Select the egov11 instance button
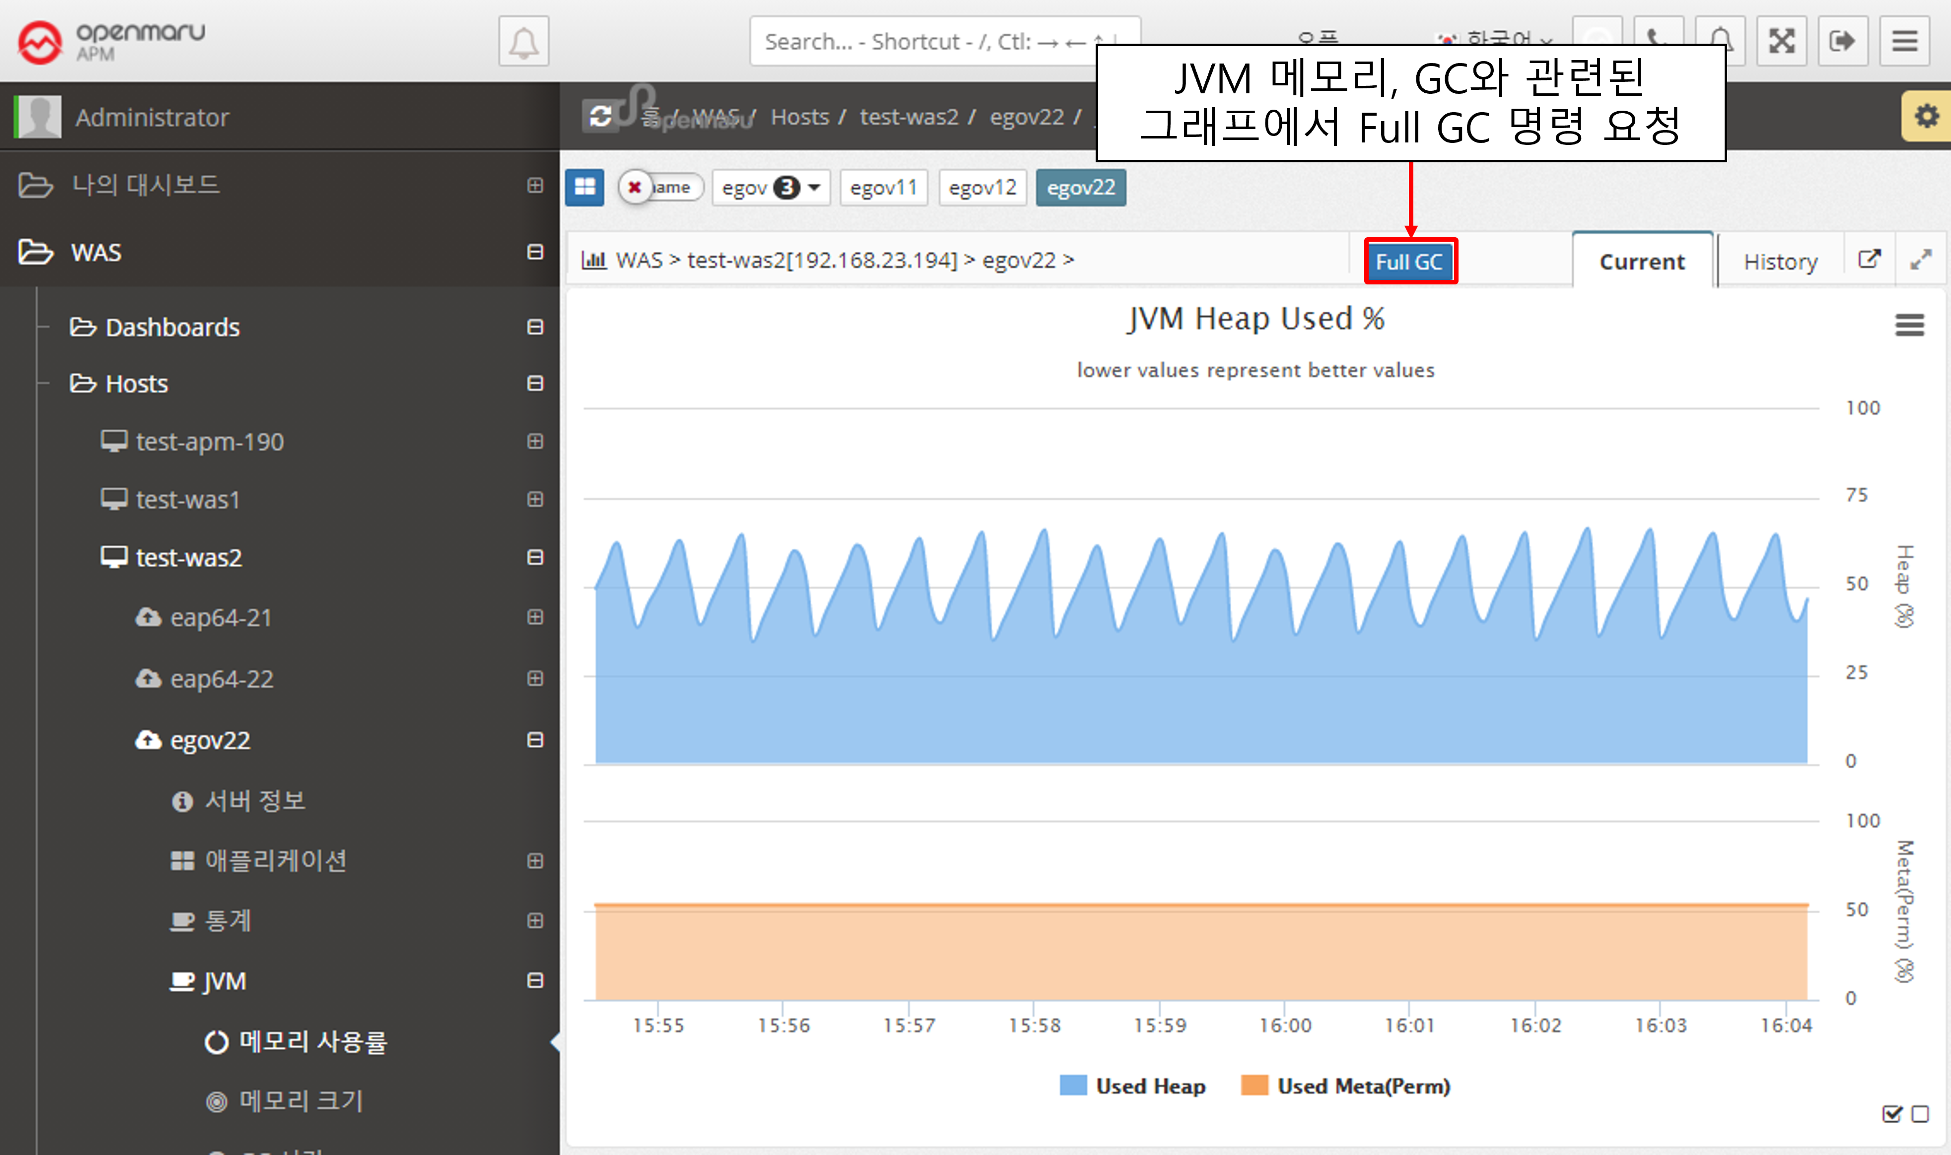 click(x=883, y=188)
